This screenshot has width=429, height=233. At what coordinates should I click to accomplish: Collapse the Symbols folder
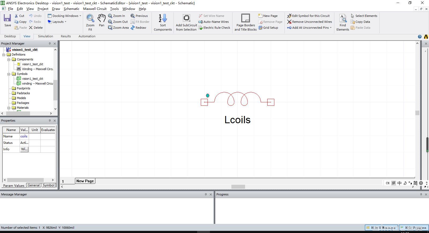(x=9, y=74)
